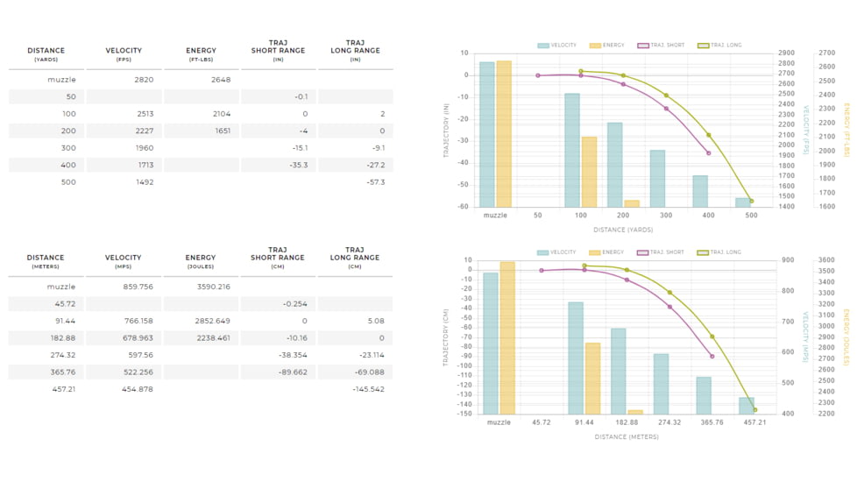
Task: Select the muzzle energy bar in the meters chart
Action: [x=507, y=337]
